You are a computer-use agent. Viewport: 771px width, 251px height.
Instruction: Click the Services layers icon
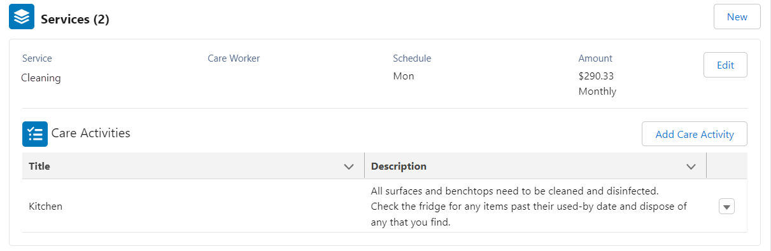pyautogui.click(x=22, y=18)
